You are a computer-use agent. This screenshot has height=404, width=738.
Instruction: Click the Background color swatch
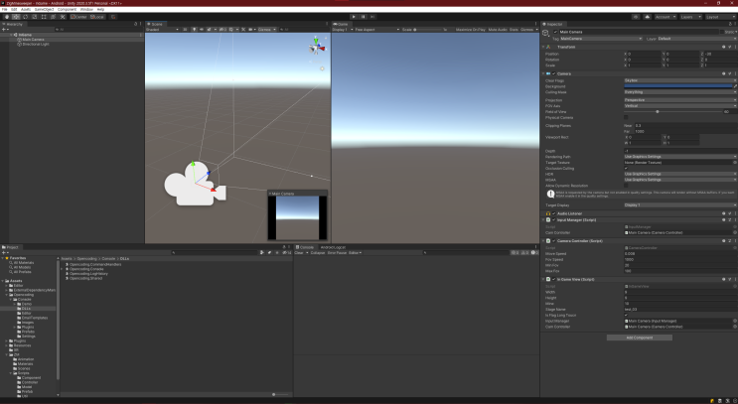678,86
